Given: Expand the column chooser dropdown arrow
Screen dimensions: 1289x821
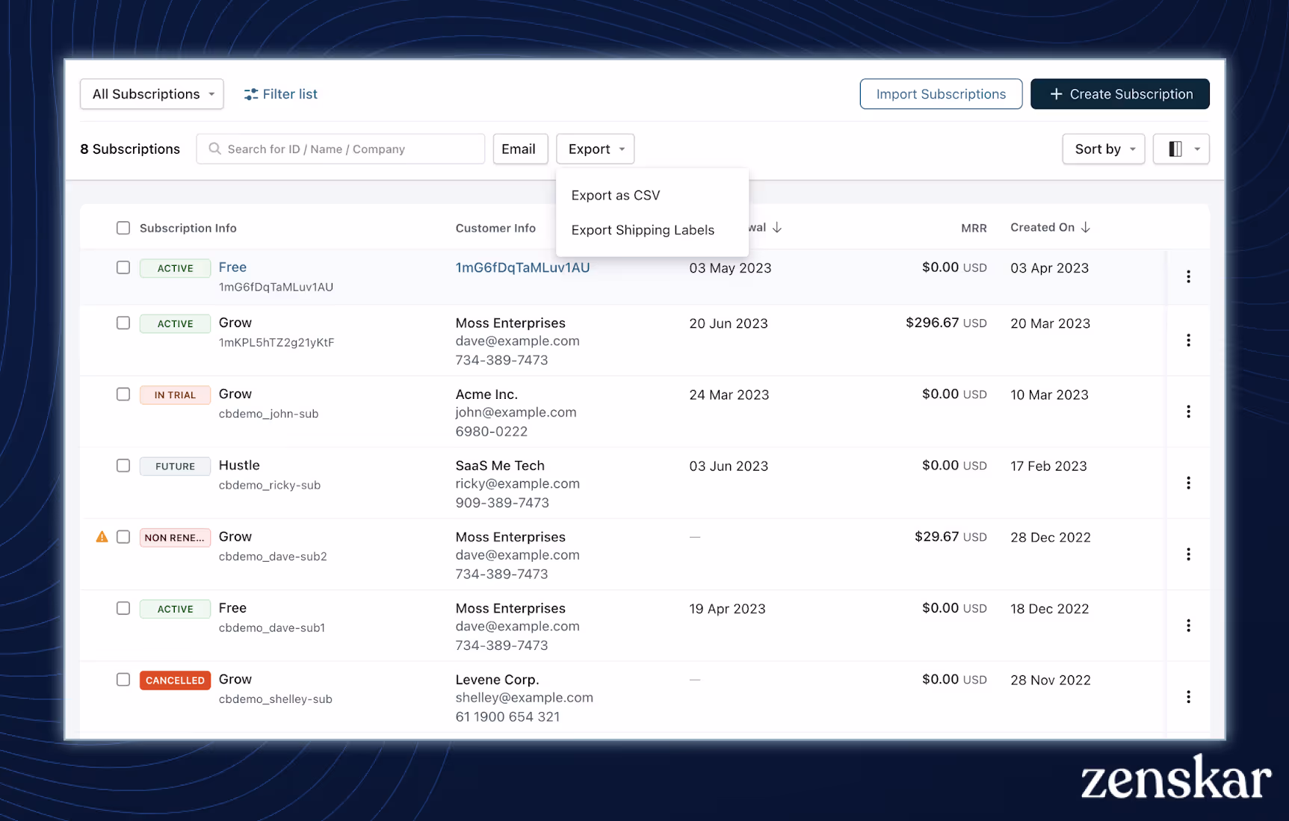Looking at the screenshot, I should pos(1197,149).
